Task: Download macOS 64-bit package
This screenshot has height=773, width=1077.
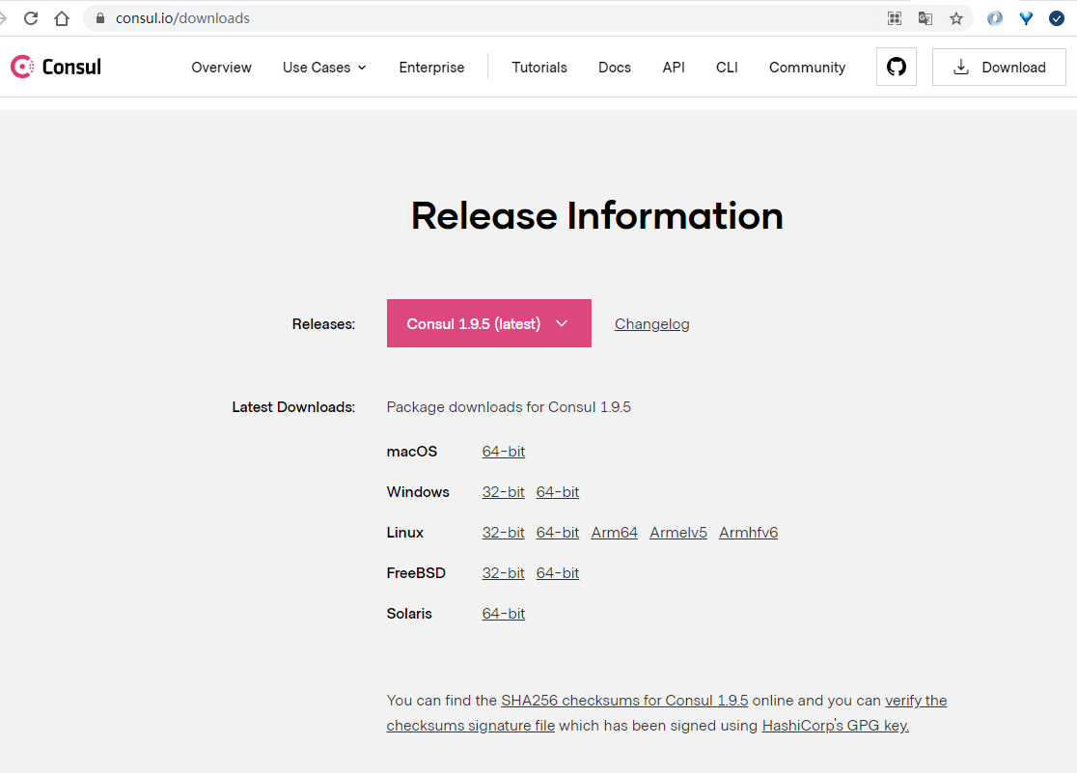Action: 504,452
